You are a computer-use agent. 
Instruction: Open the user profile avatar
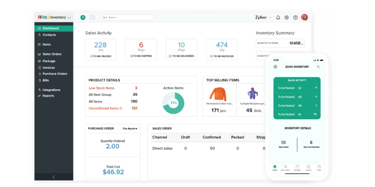pos(305,17)
